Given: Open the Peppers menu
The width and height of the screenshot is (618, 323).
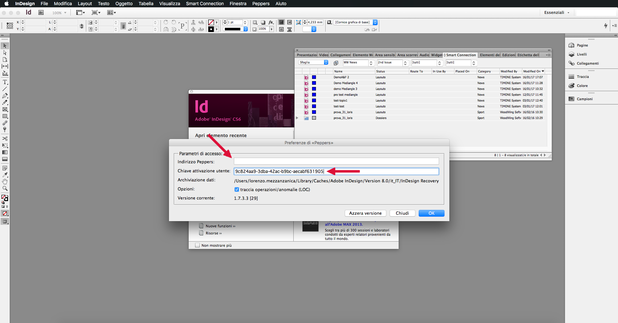Looking at the screenshot, I should (x=261, y=4).
